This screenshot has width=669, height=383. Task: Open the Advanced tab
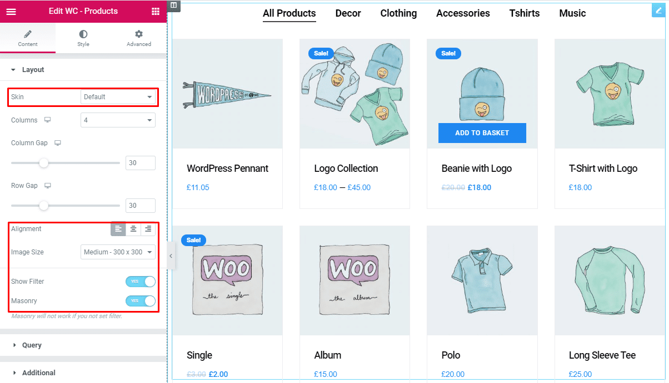click(138, 38)
